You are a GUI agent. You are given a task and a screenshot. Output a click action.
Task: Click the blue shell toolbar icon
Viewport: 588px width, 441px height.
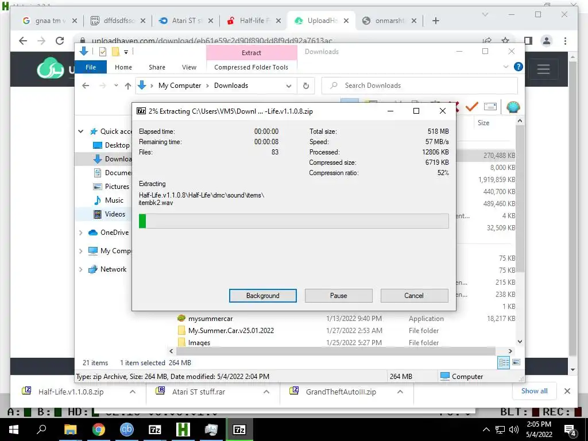click(513, 107)
